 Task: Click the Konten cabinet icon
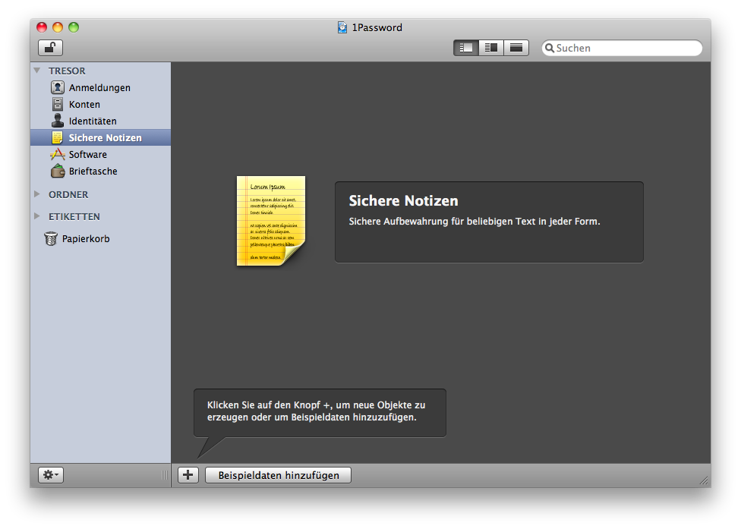(x=58, y=104)
